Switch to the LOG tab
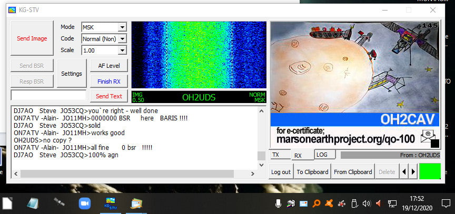This screenshot has width=455, height=214. coord(325,155)
